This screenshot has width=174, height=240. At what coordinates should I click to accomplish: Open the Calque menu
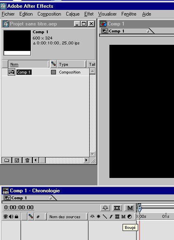coord(72,14)
